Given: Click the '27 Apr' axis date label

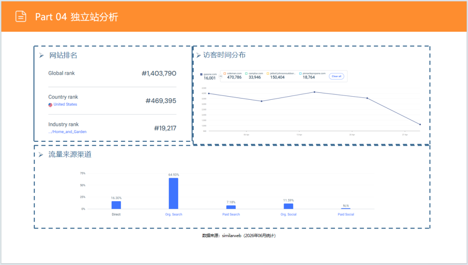Looking at the screenshot, I should point(405,135).
